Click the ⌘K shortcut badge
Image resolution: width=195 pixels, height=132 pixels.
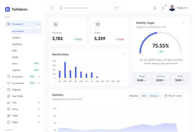(x=116, y=8)
